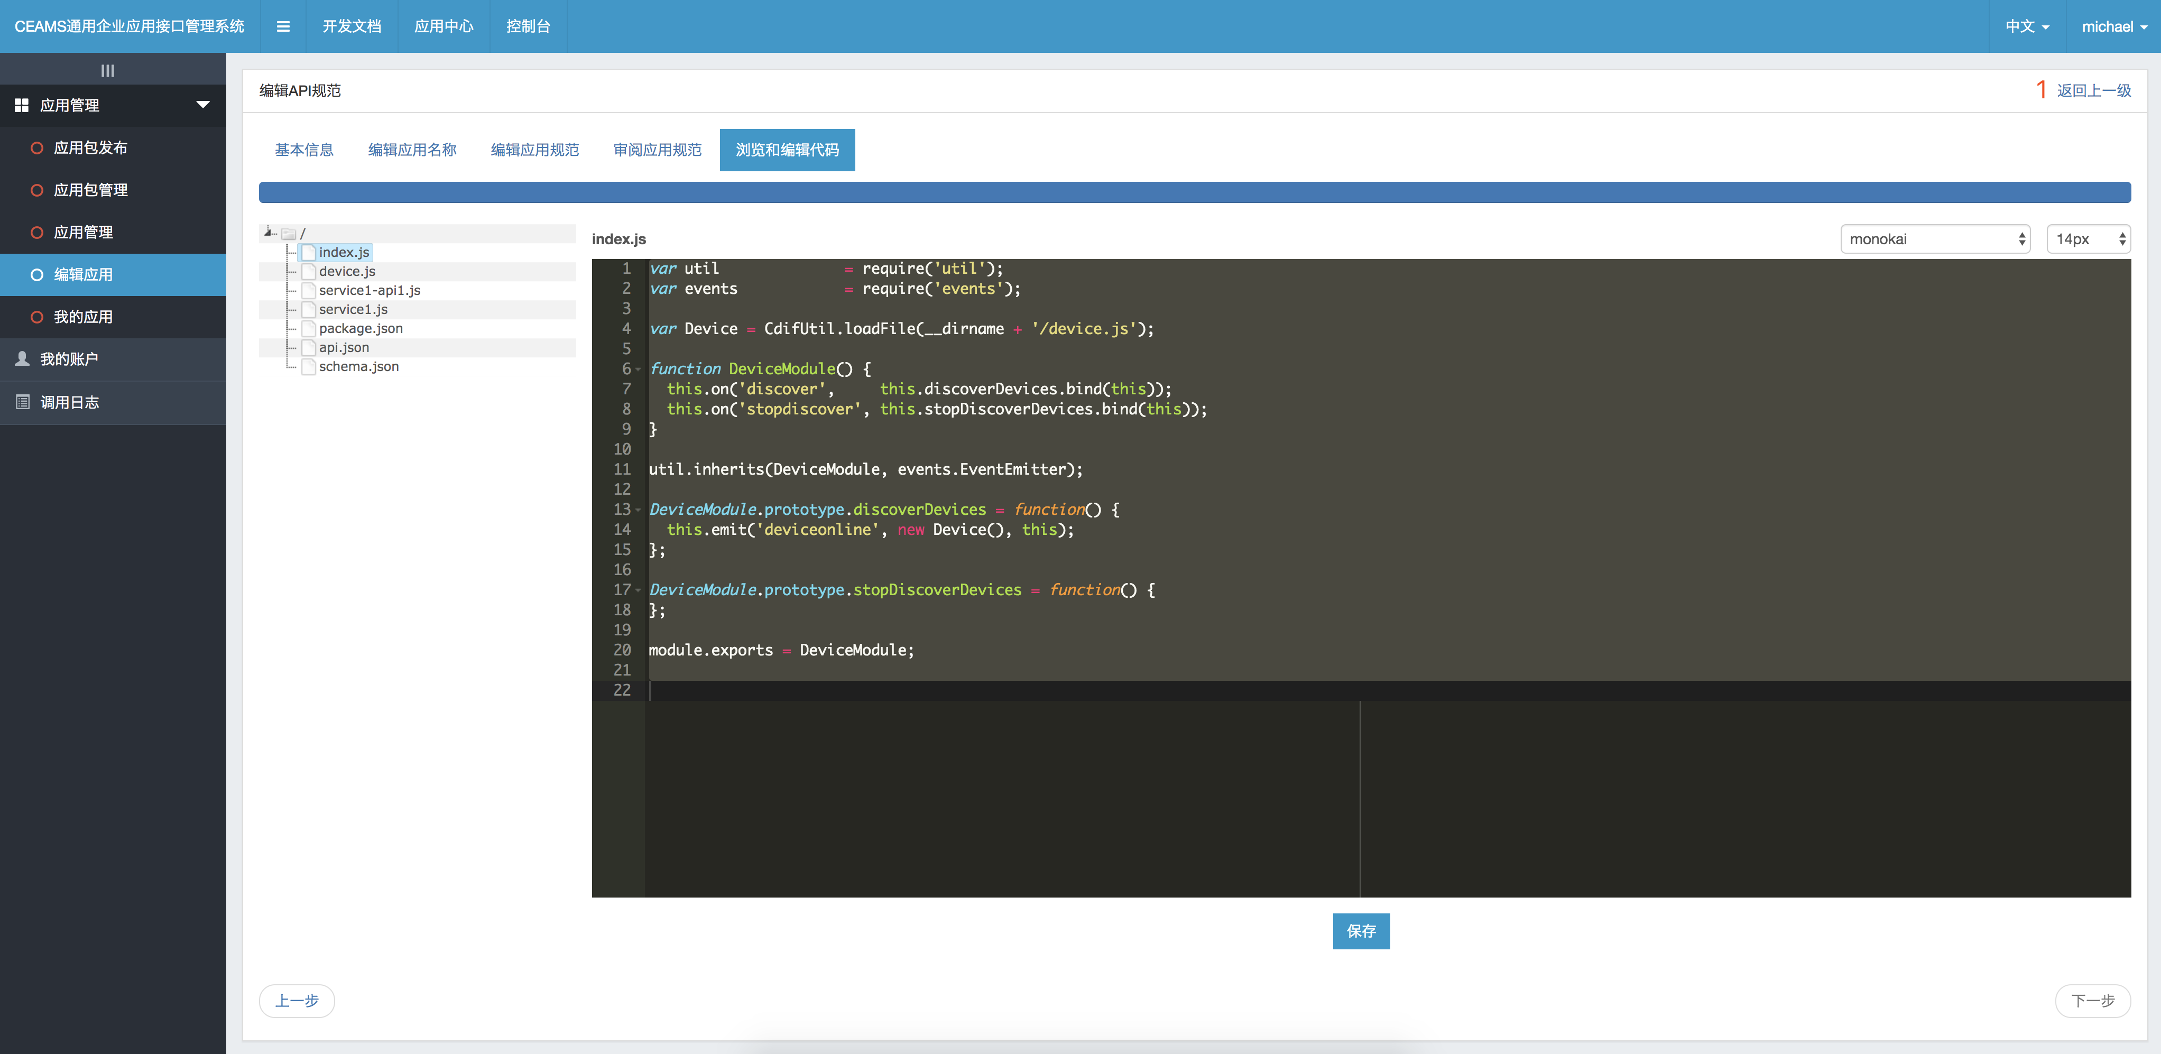The image size is (2161, 1054).
Task: Open the monokai theme dropdown
Action: click(x=1935, y=239)
